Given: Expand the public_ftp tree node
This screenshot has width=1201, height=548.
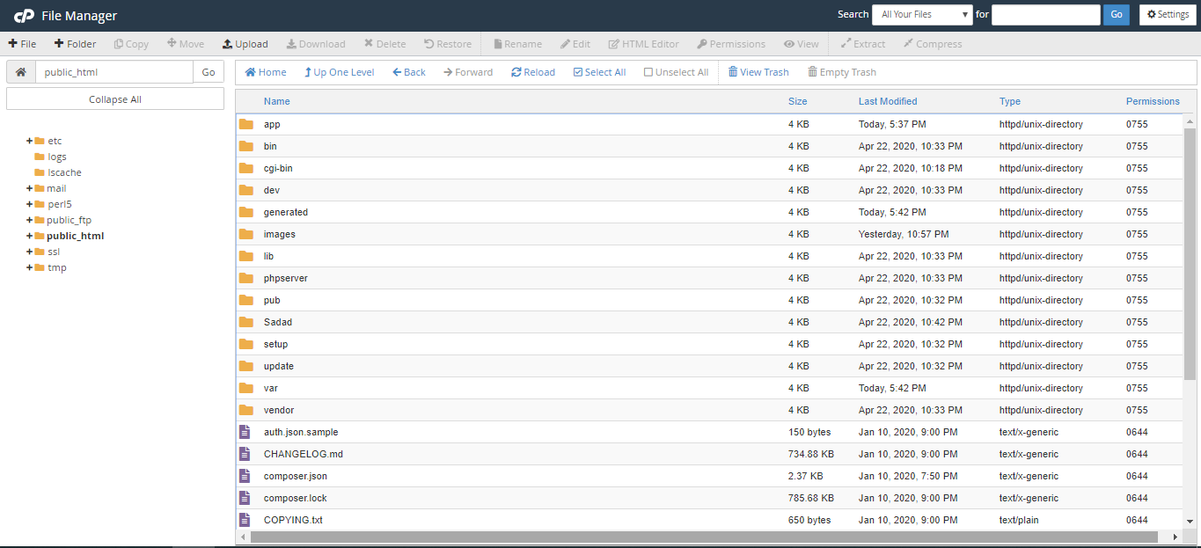Looking at the screenshot, I should [x=29, y=220].
